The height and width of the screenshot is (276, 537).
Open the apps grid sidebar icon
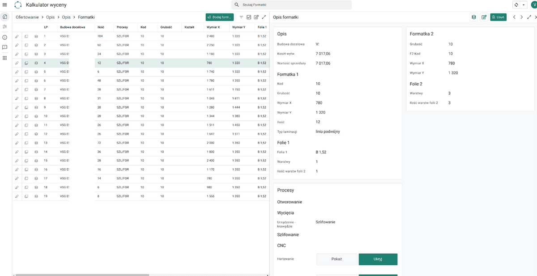[x=4, y=58]
